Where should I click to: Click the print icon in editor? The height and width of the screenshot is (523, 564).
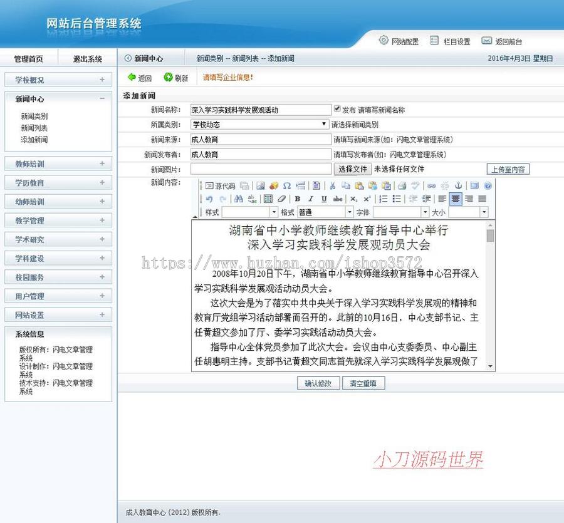pyautogui.click(x=402, y=186)
